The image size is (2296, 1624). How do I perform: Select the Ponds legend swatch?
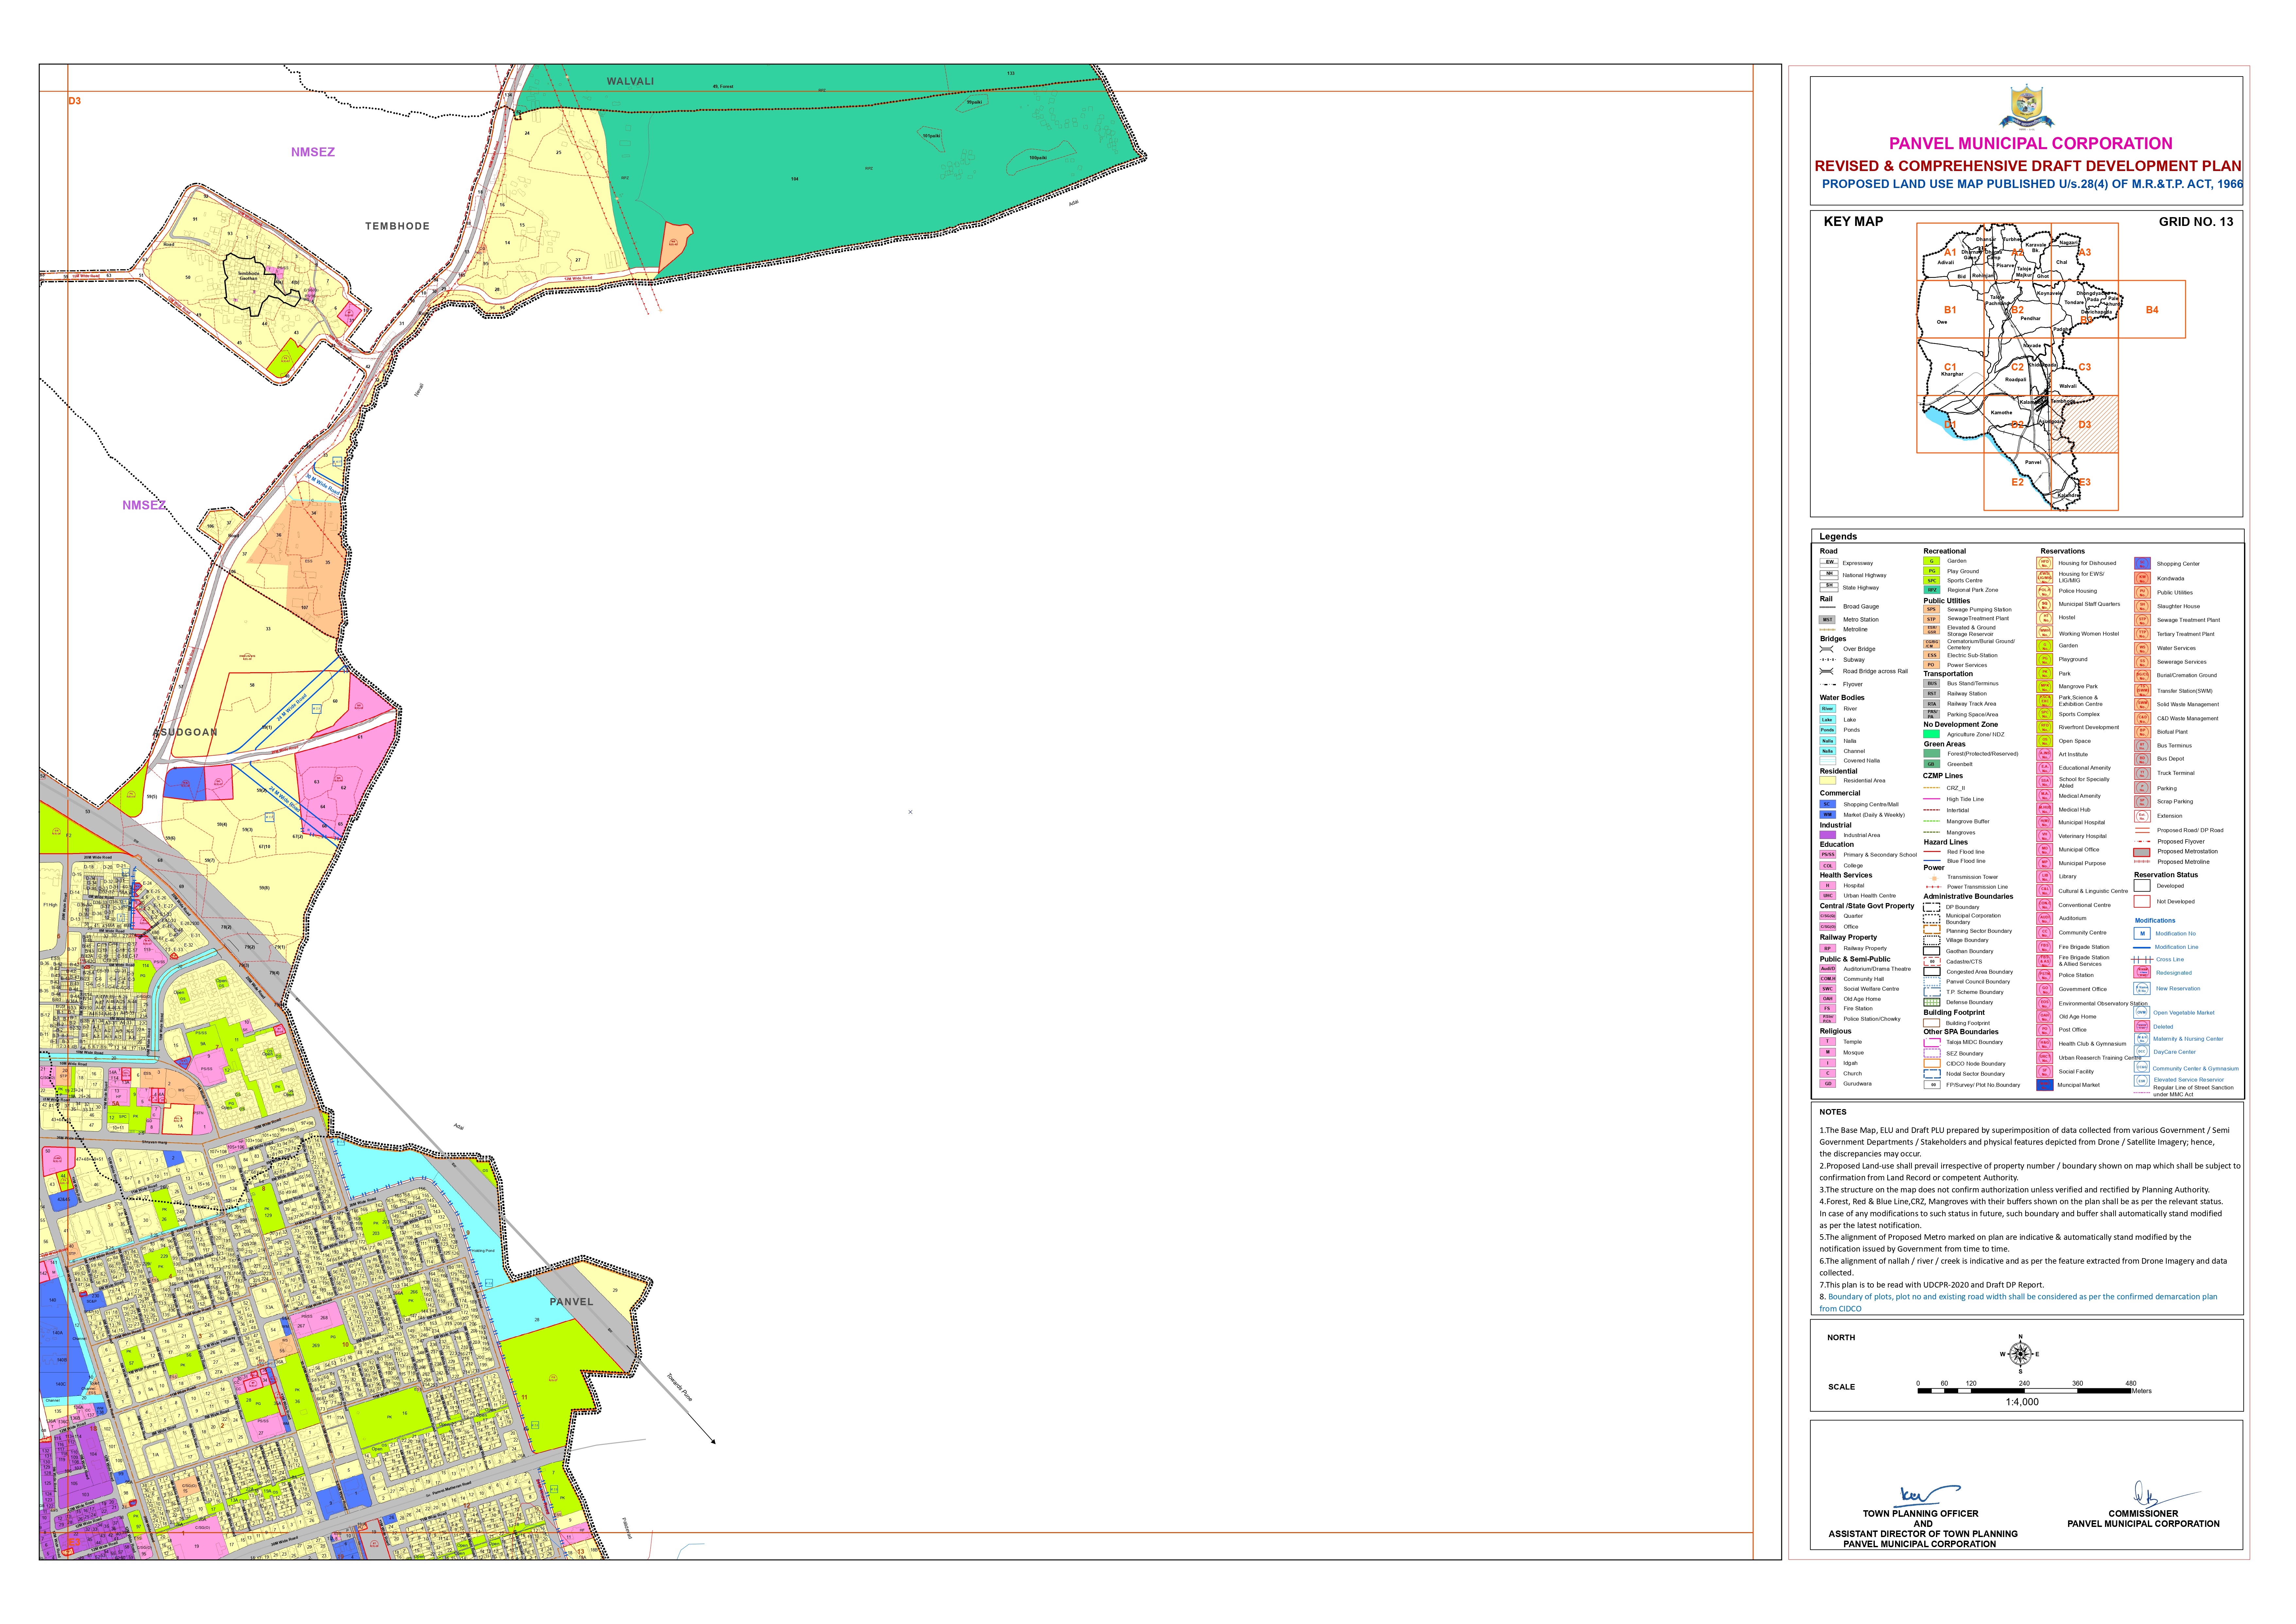pos(1828,730)
